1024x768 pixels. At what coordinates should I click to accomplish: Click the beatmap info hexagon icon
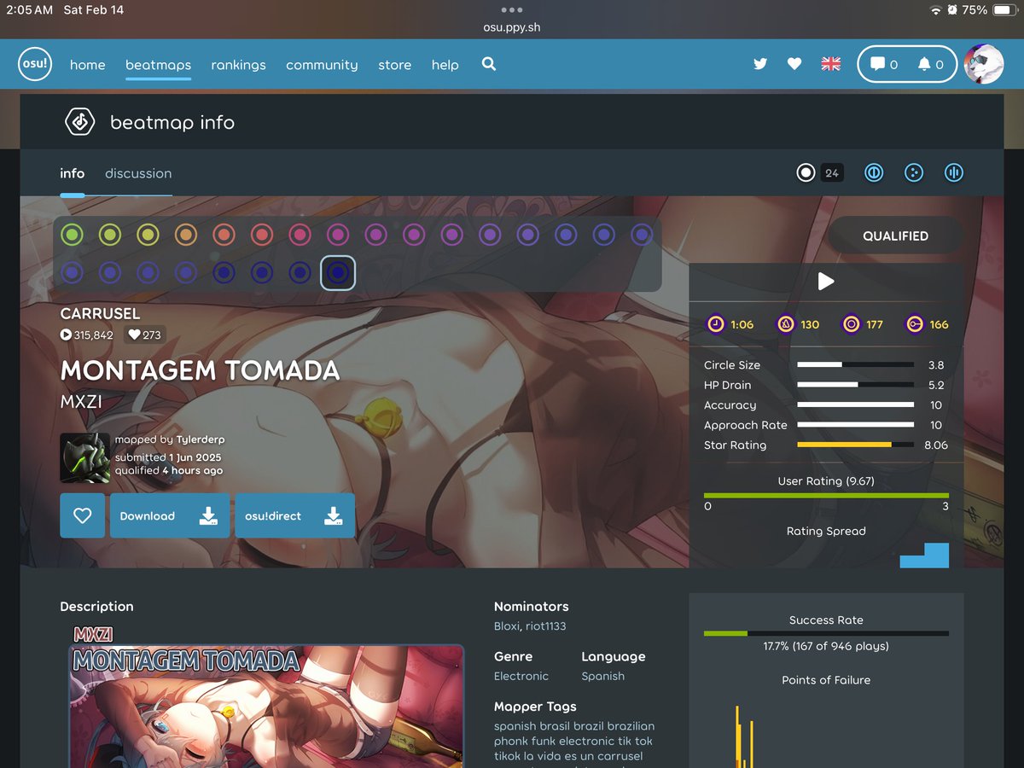click(x=80, y=122)
